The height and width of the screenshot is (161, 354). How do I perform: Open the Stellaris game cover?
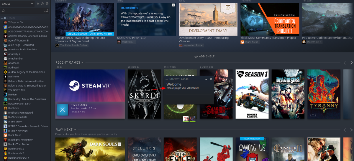pos(144,149)
